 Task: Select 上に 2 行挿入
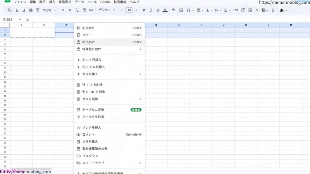tap(109, 60)
